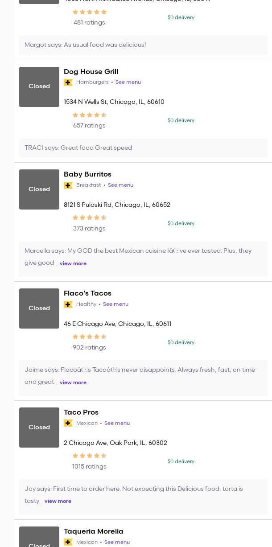272x547 pixels.
Task: Open See menu for Taco Pros
Action: 117,423
